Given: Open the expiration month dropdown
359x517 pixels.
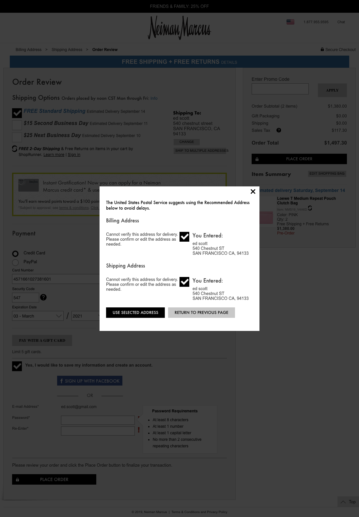Looking at the screenshot, I should (38, 316).
